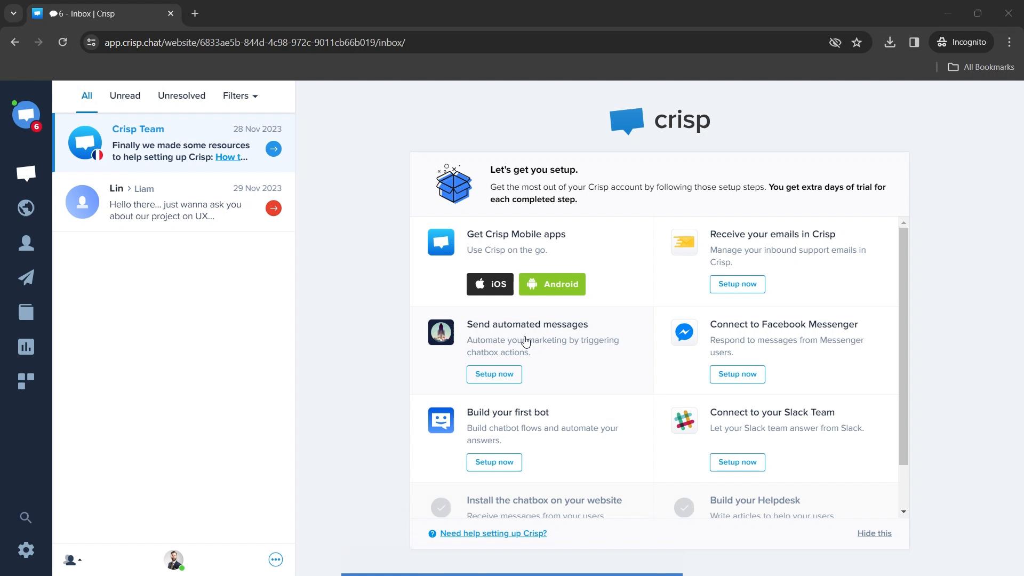Open the search icon in sidebar
This screenshot has width=1024, height=576.
click(26, 517)
